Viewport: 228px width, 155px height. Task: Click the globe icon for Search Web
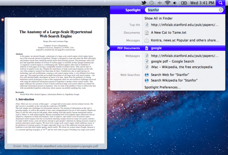[147, 75]
